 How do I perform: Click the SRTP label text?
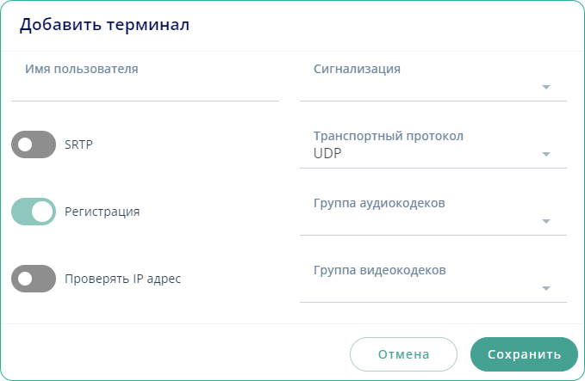[x=78, y=144]
